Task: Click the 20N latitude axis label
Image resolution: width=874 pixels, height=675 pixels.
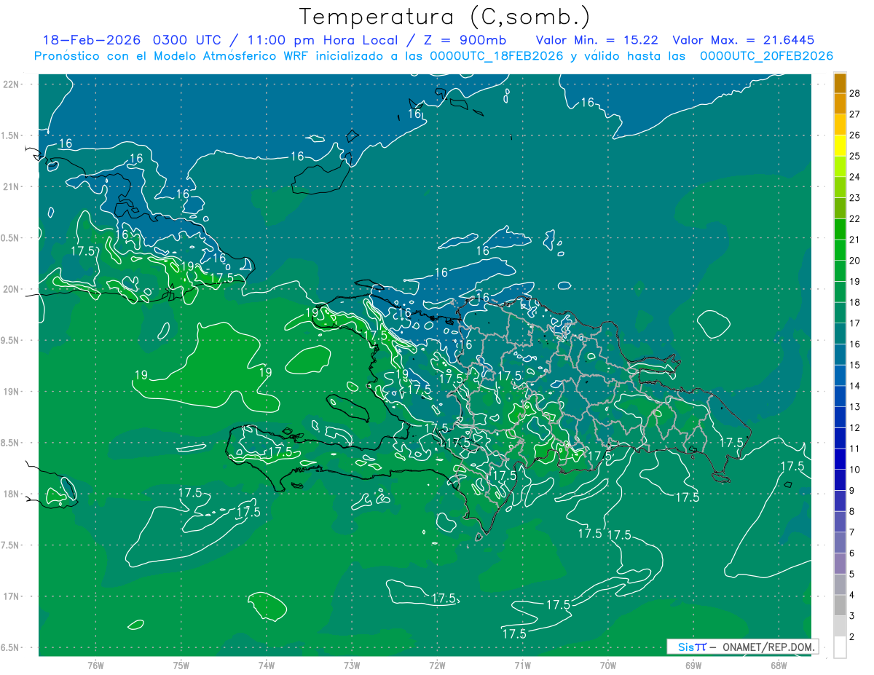Action: click(11, 289)
